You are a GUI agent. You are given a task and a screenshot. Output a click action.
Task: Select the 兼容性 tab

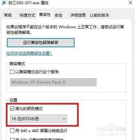coord(45,15)
